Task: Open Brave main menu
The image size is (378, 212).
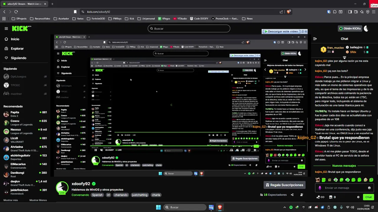Action: 374,12
